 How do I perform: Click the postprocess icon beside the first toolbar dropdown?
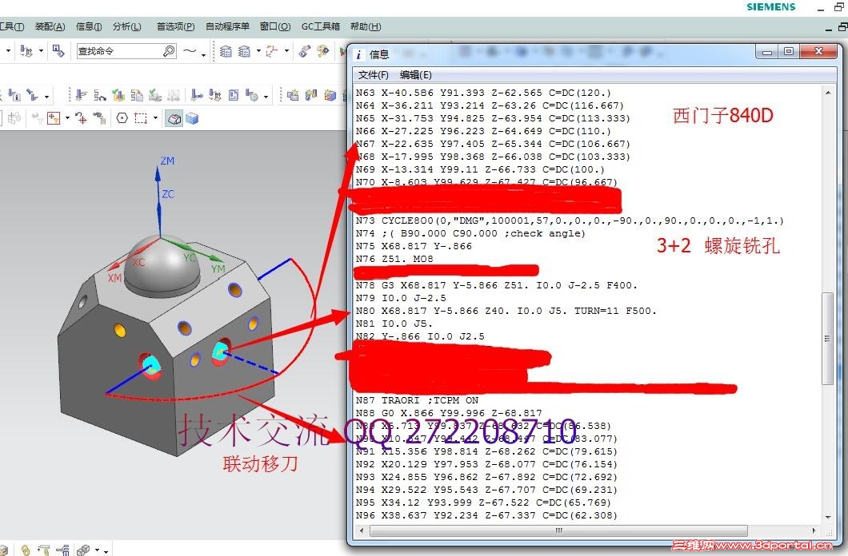coord(26,51)
